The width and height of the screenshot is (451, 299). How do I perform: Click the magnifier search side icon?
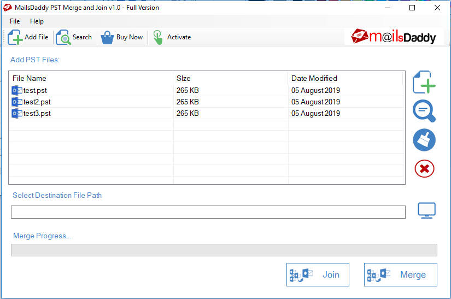click(424, 112)
